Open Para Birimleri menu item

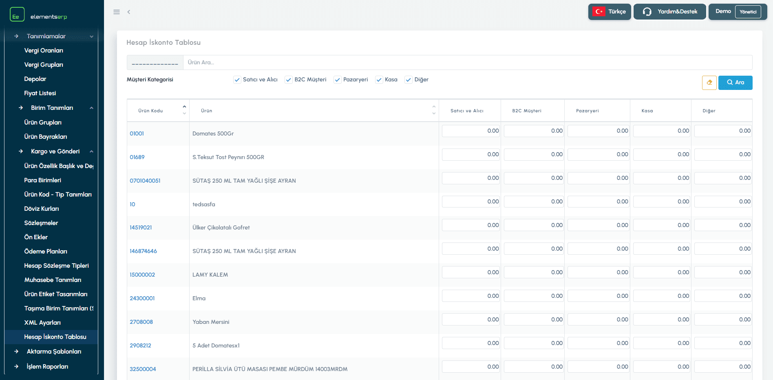tap(43, 180)
